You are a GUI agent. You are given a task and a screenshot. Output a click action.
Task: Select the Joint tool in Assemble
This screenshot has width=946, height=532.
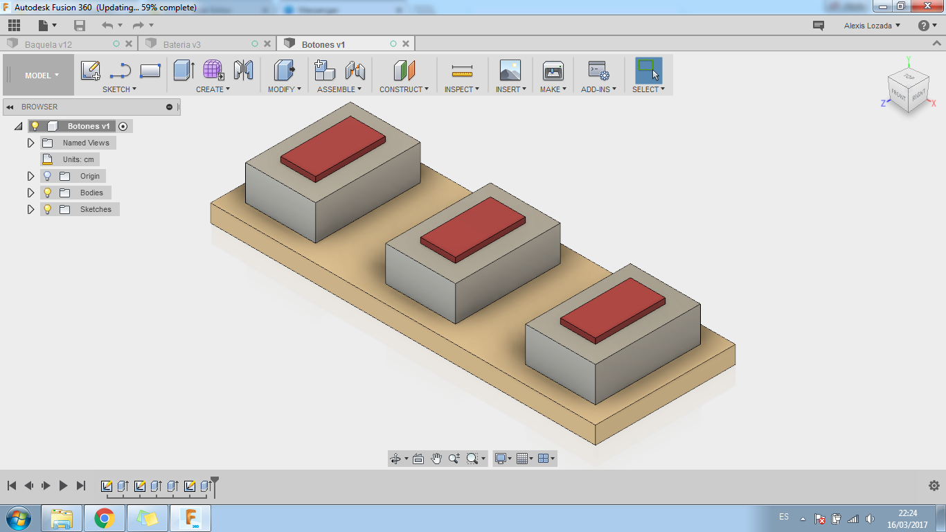pyautogui.click(x=355, y=71)
